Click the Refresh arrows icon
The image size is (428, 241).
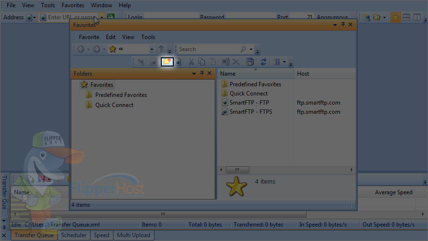(x=263, y=62)
